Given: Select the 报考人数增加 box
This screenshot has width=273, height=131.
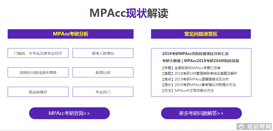Looking at the screenshot, I should tap(103, 53).
